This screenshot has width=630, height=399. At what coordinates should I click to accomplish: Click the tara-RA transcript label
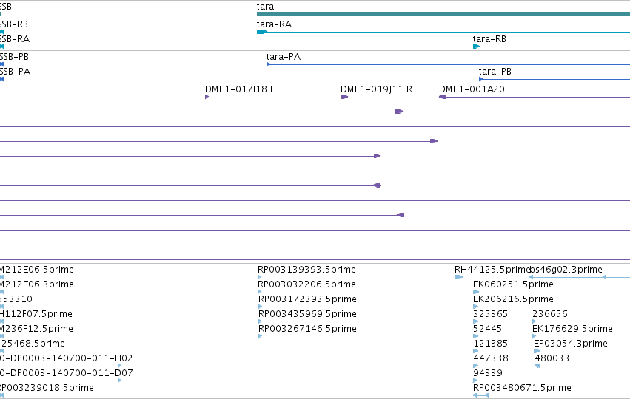(x=274, y=24)
